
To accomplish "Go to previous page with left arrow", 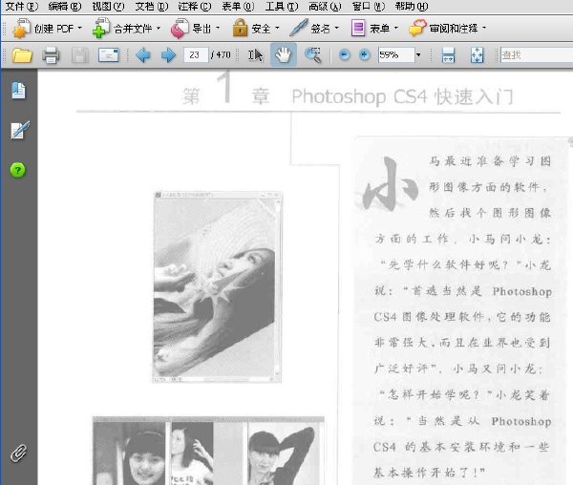I will [x=143, y=55].
